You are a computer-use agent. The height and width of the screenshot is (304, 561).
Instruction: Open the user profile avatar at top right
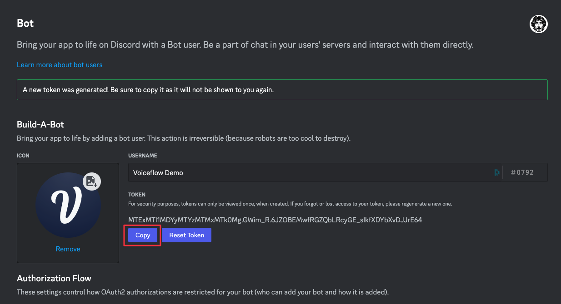tap(539, 24)
